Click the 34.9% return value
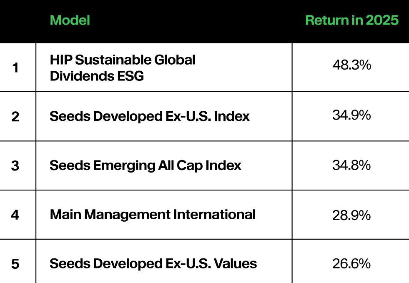This screenshot has width=409, height=283. tap(351, 115)
